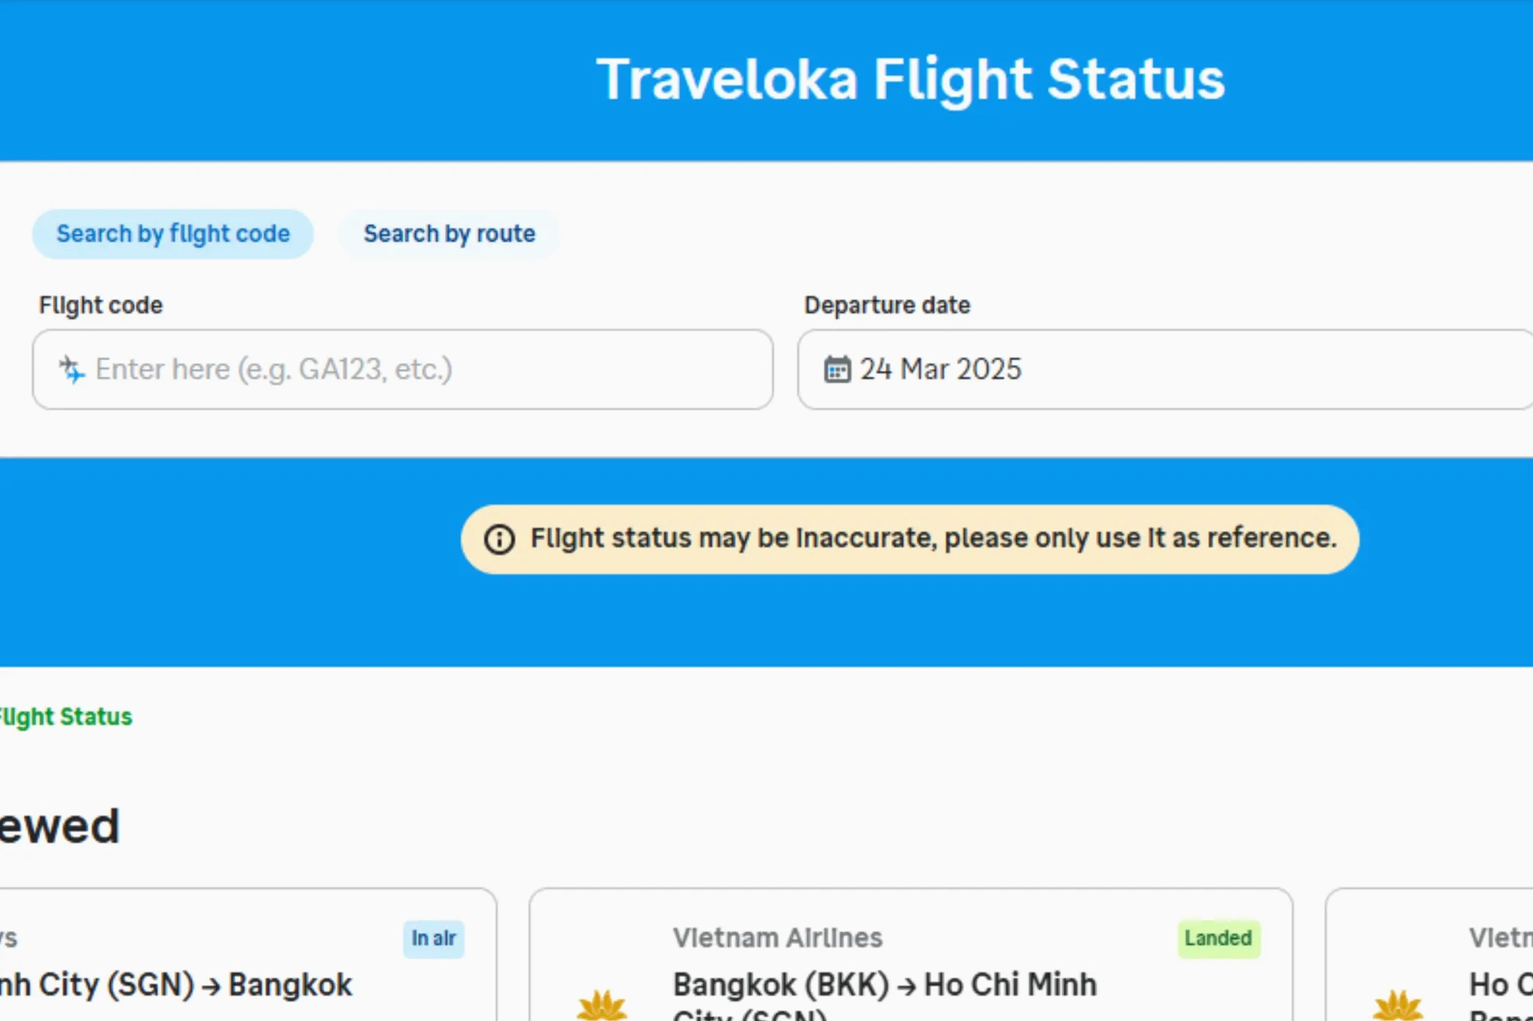This screenshot has width=1533, height=1021.
Task: Click the Flight Status breadcrumb link
Action: pos(66,716)
